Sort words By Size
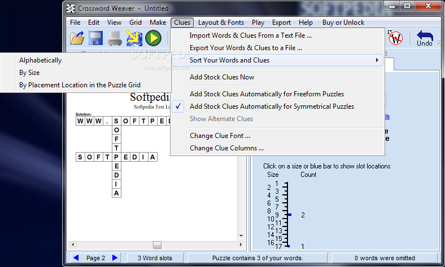The height and width of the screenshot is (267, 445). (29, 73)
